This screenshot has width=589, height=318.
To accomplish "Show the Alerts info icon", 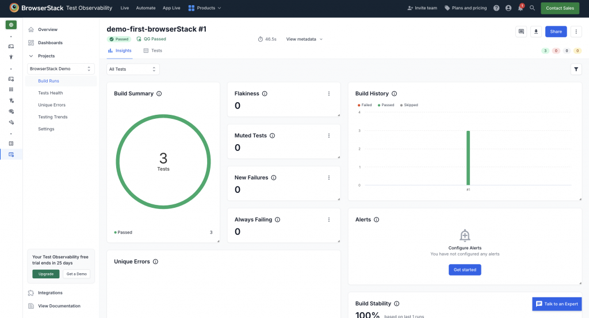I will [x=376, y=219].
